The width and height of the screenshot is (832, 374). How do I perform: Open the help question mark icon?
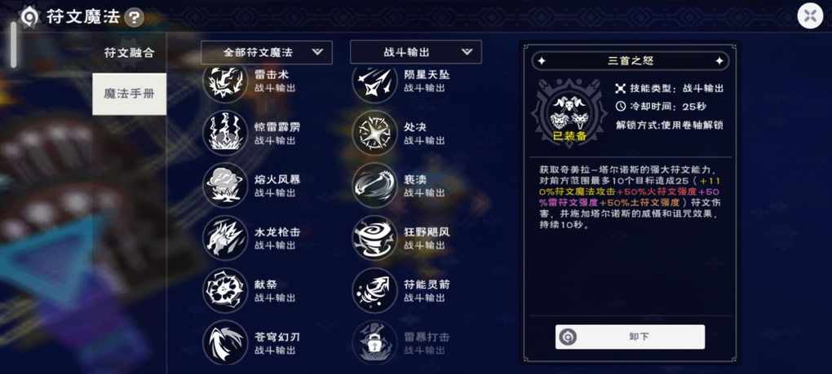135,17
